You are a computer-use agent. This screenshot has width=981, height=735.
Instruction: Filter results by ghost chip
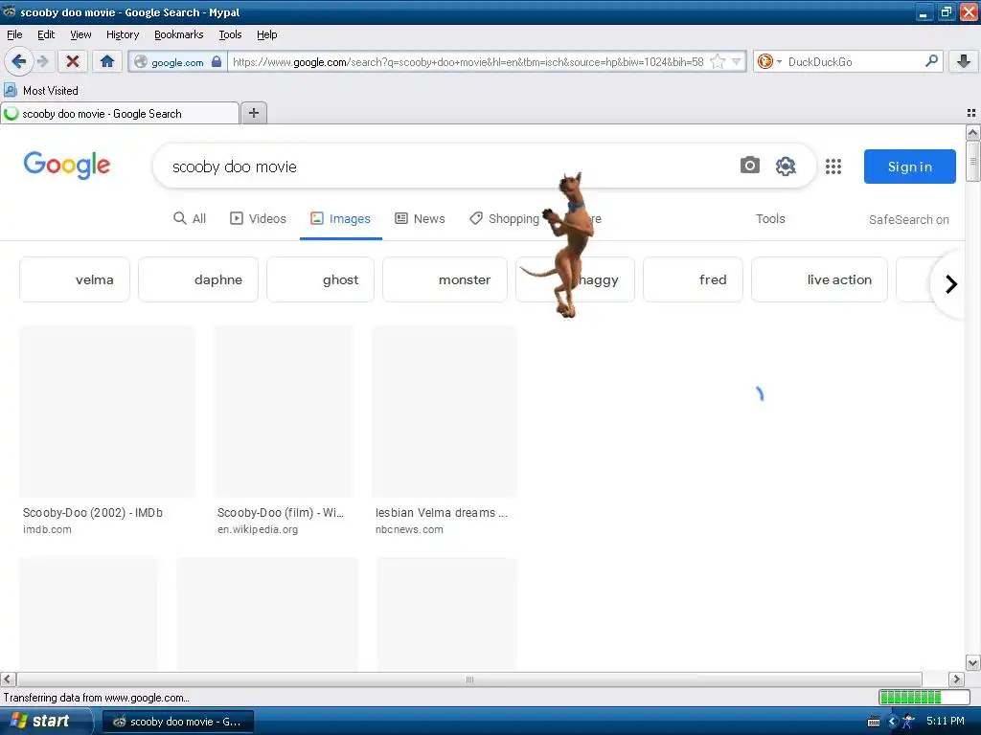click(320, 279)
